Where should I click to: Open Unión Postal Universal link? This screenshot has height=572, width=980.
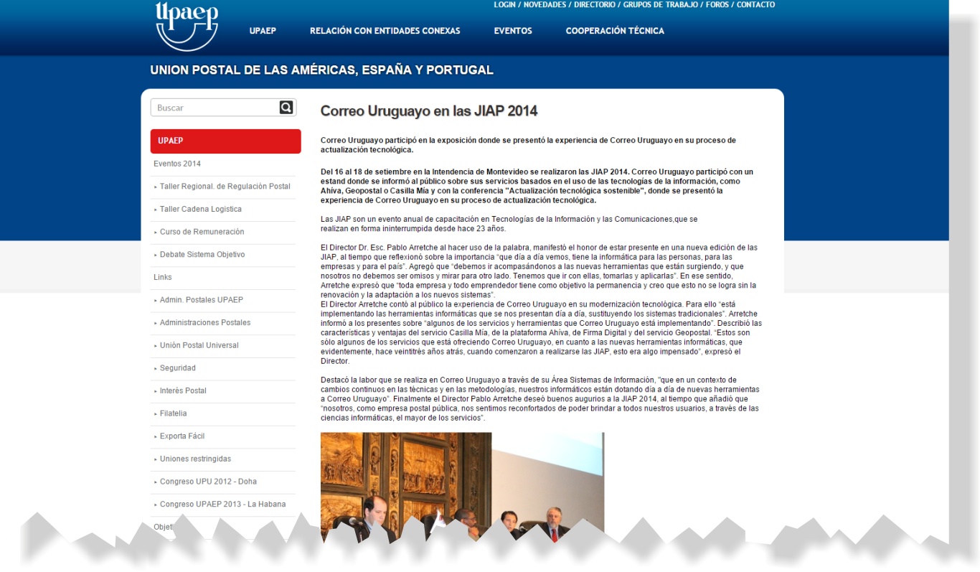click(199, 345)
